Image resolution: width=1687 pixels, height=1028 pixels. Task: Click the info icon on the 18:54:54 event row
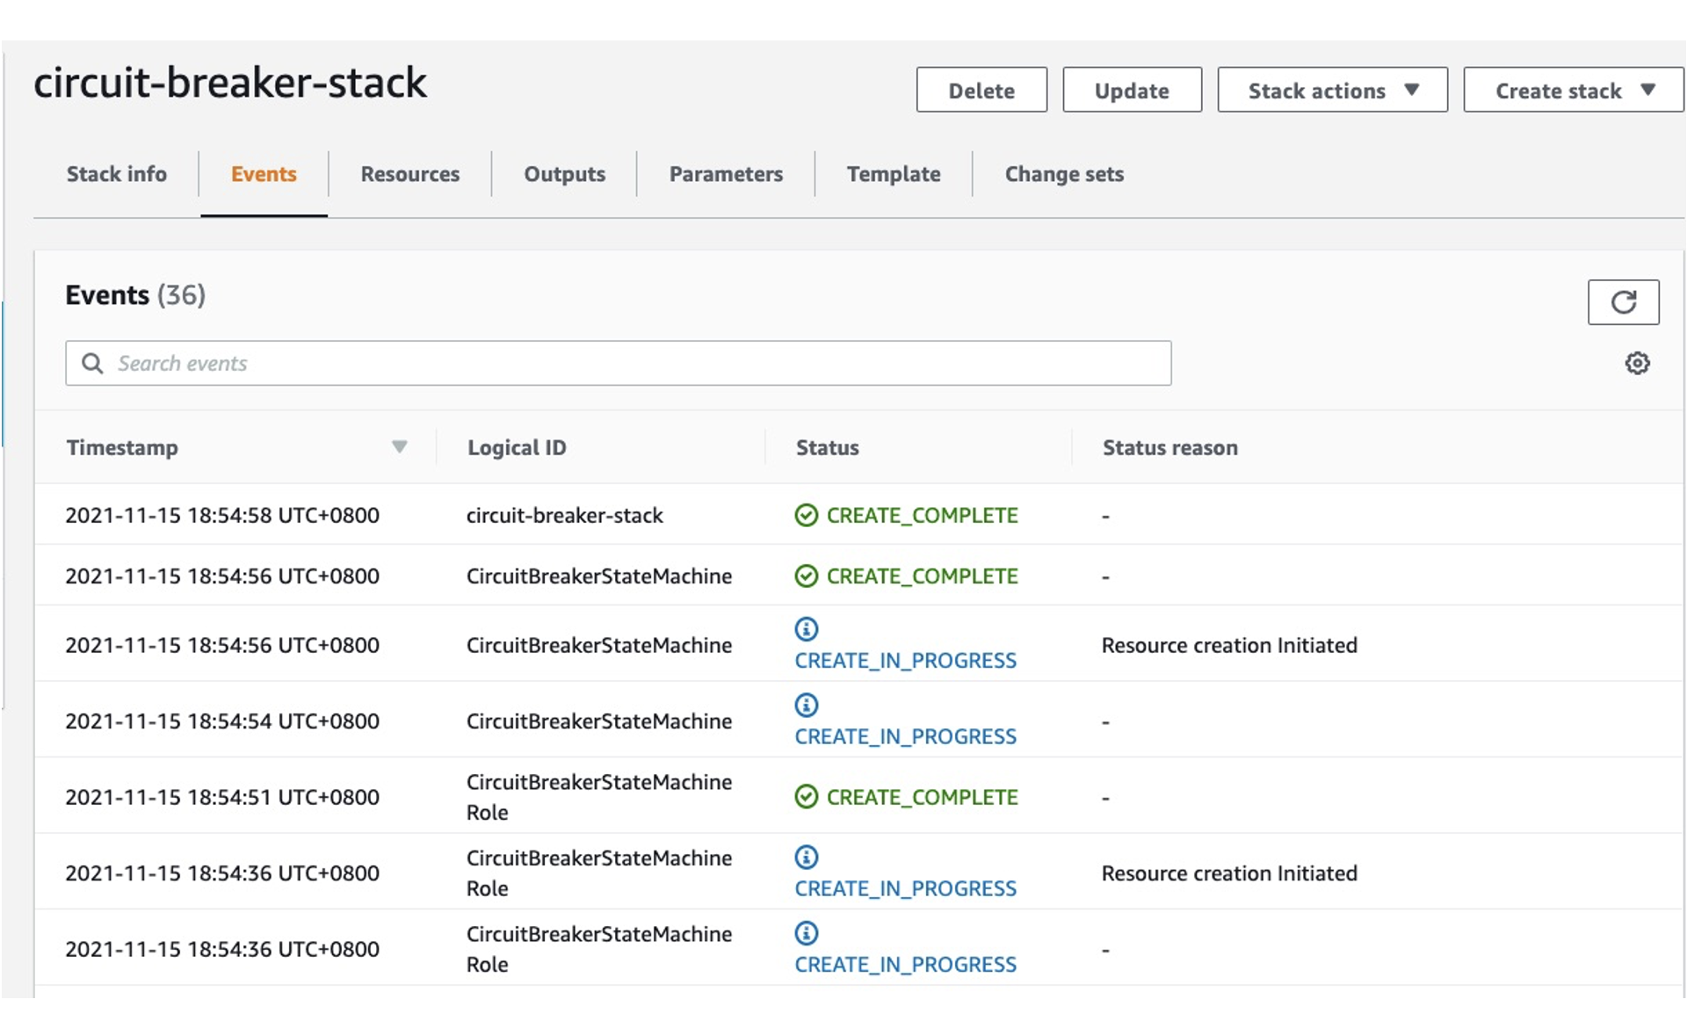coord(806,705)
